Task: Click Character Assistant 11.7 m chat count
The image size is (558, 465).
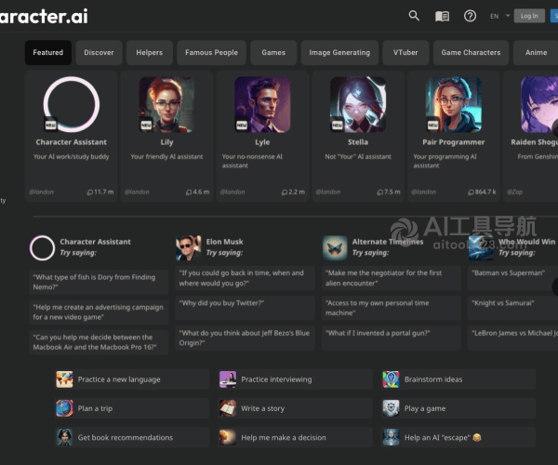Action: pyautogui.click(x=100, y=193)
